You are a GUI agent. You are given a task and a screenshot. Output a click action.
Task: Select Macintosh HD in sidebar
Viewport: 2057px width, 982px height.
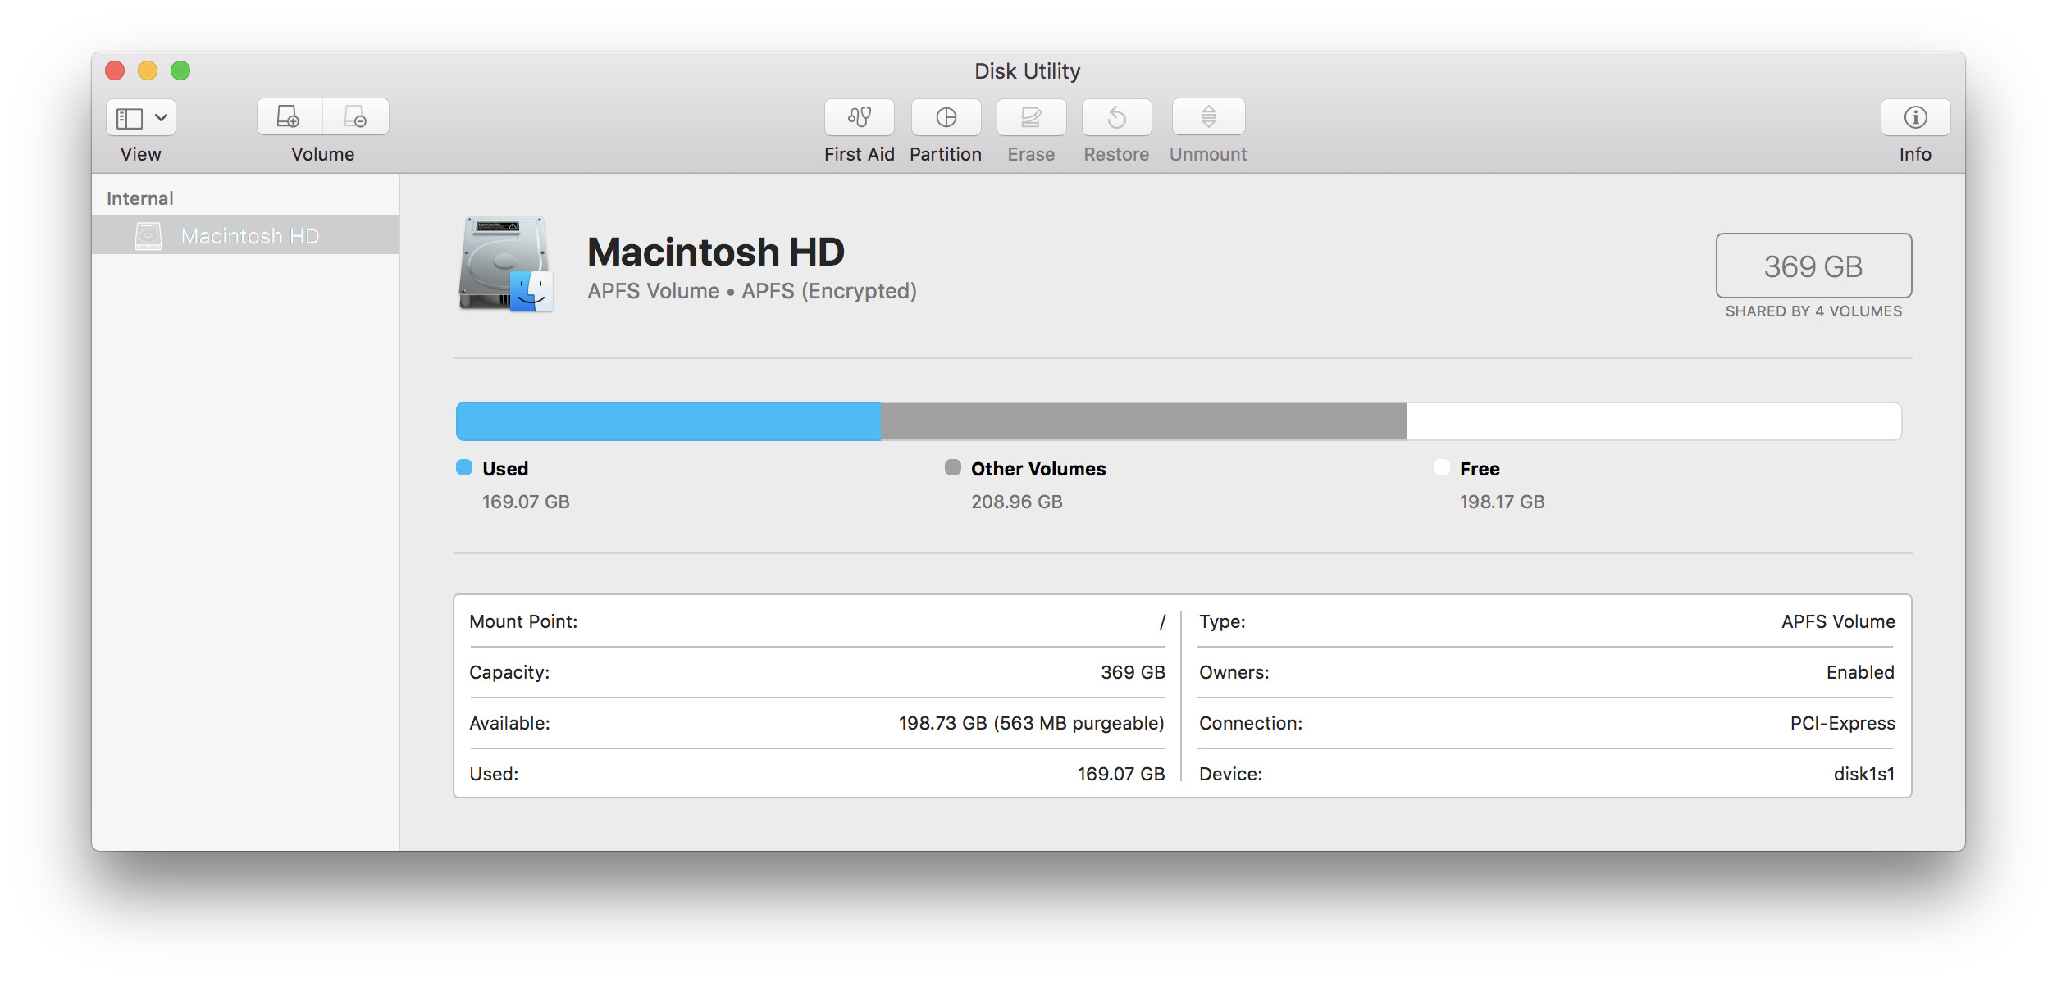[245, 236]
